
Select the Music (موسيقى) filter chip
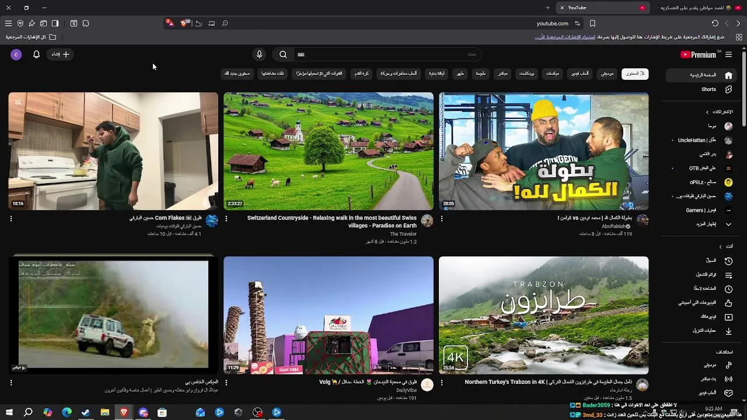click(608, 74)
